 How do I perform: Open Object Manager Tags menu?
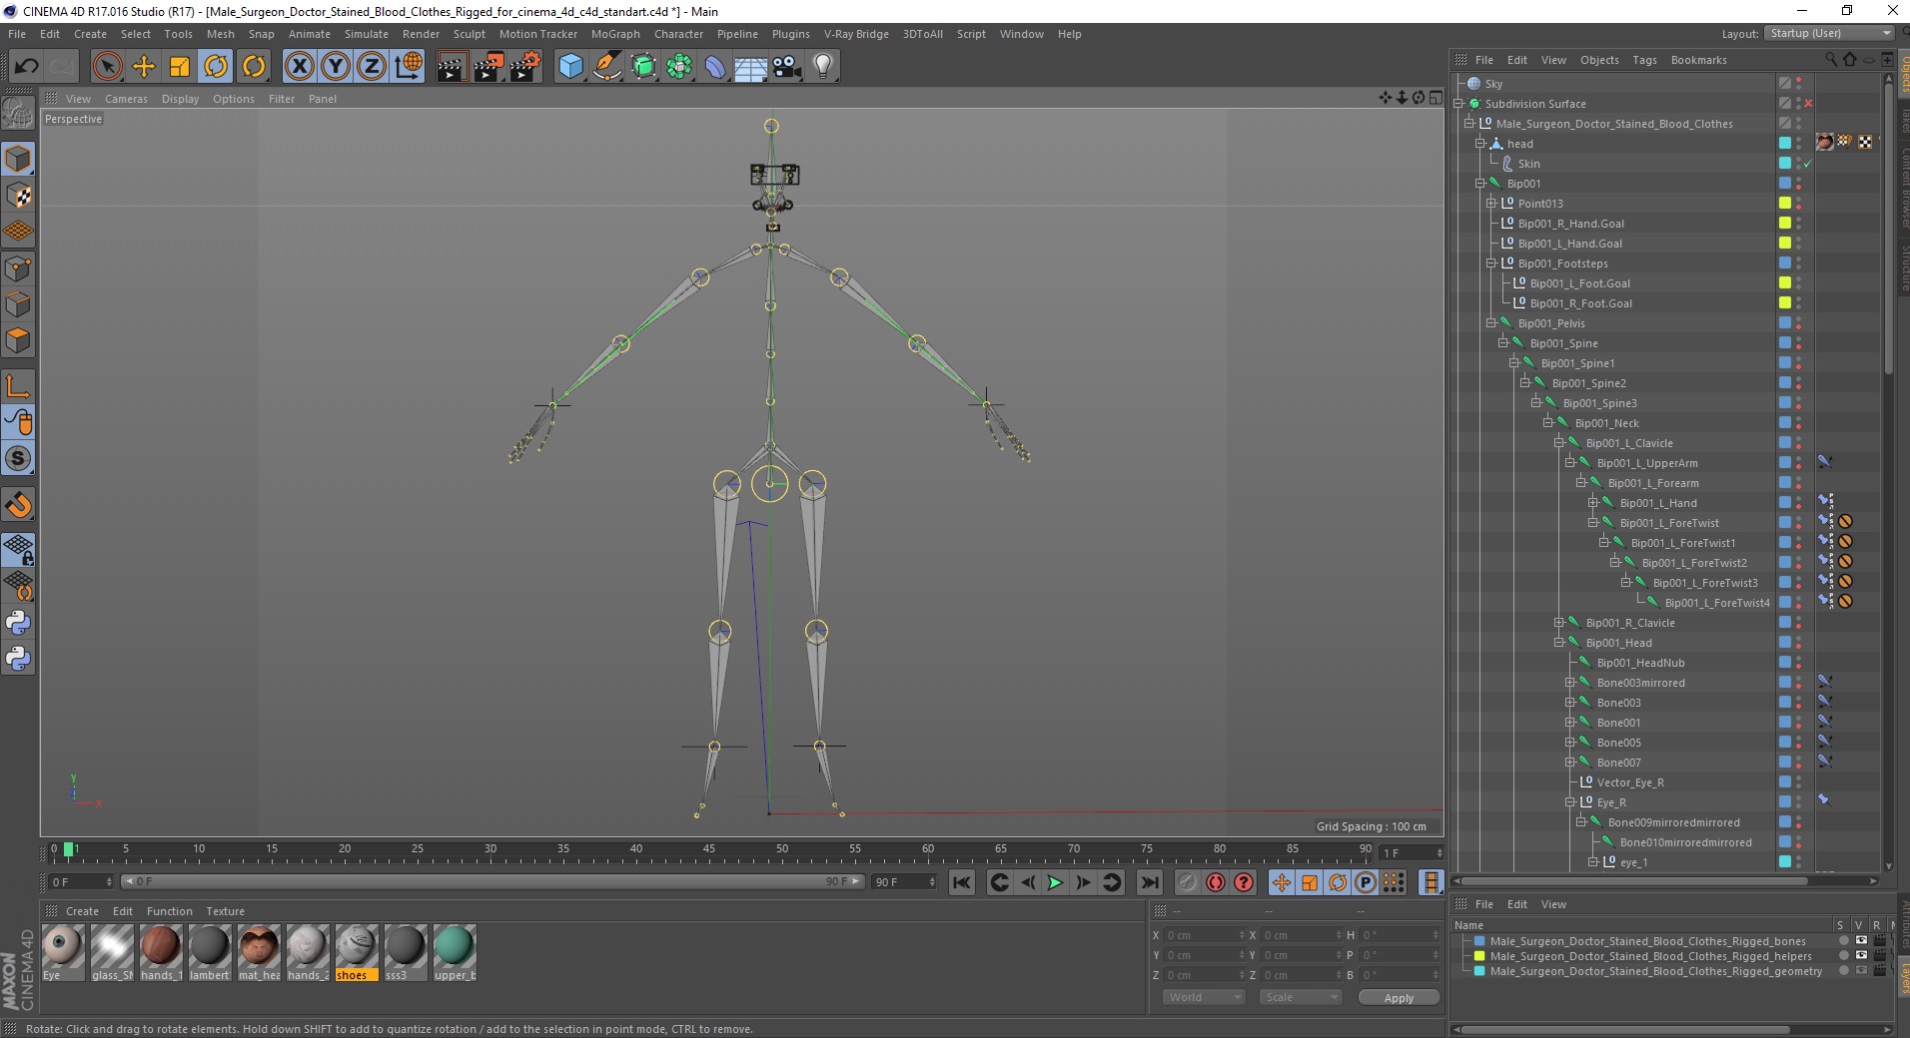pos(1644,60)
